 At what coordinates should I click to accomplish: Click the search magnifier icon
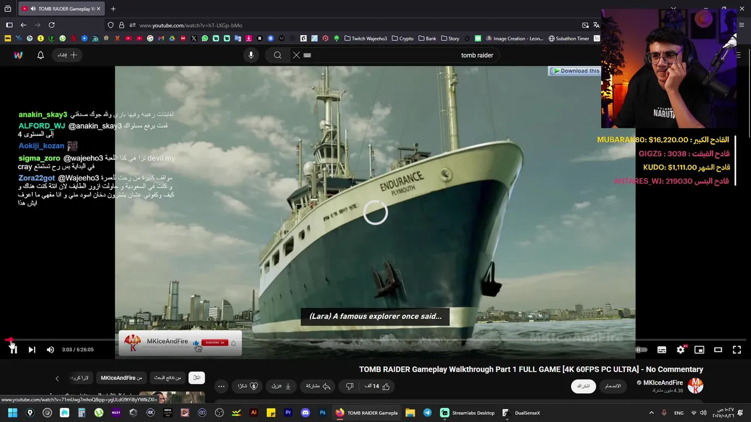click(x=278, y=55)
